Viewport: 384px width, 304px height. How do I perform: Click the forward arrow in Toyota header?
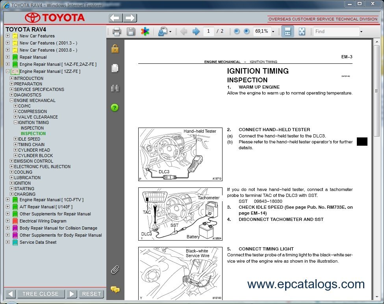pos(130,18)
